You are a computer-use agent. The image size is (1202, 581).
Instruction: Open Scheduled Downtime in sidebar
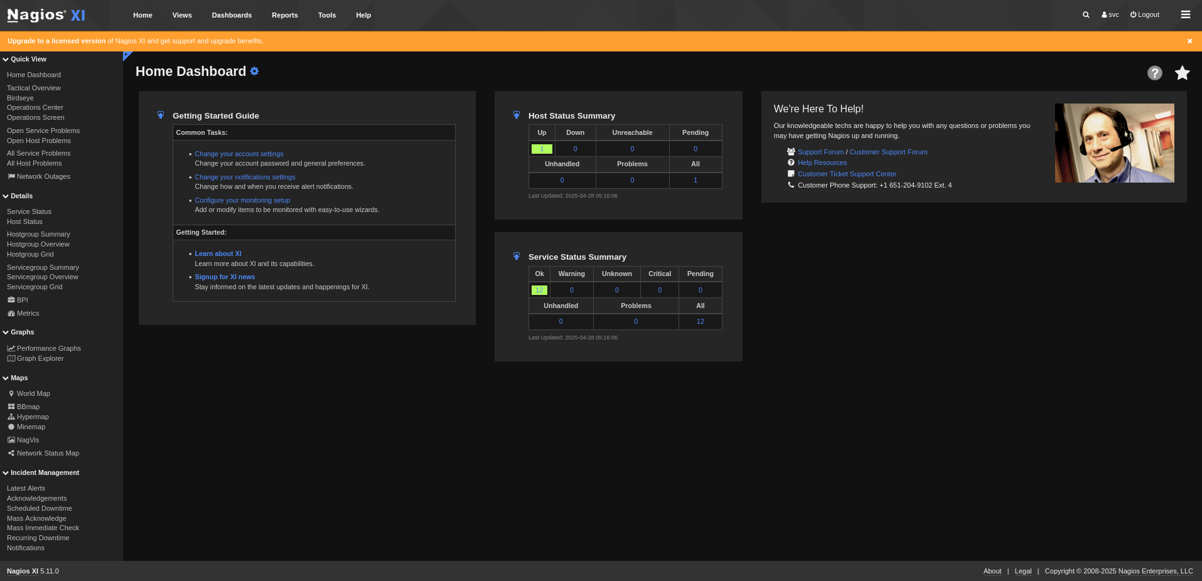40,508
